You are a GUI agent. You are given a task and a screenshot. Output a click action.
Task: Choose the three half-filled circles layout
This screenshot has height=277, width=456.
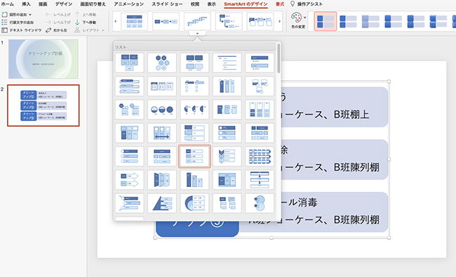coord(162,110)
